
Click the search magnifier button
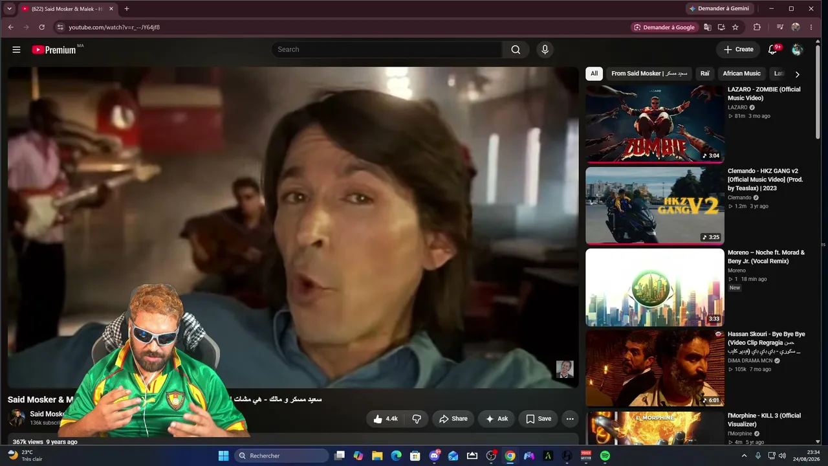click(x=516, y=50)
